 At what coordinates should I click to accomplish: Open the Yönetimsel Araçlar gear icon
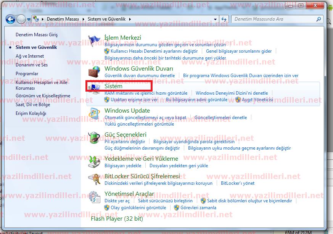click(94, 197)
